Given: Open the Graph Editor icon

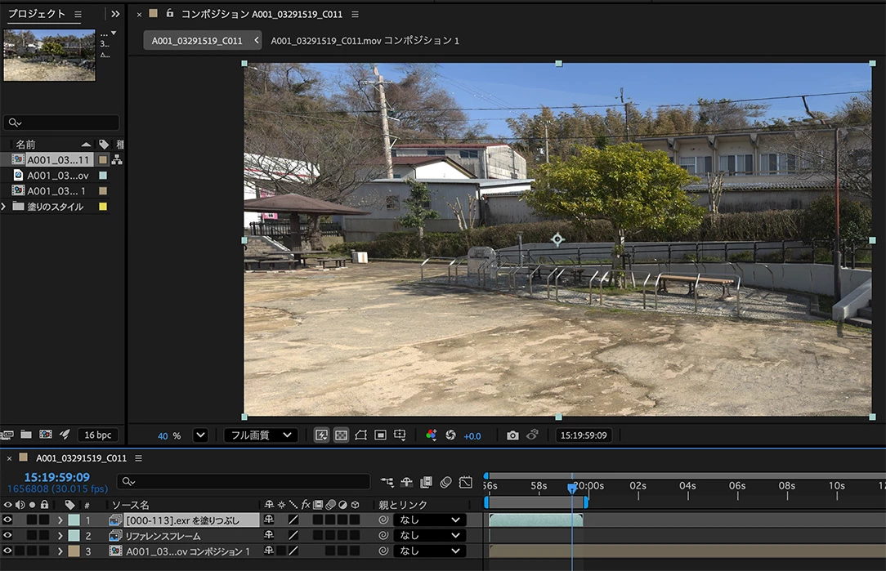Looking at the screenshot, I should click(x=466, y=482).
